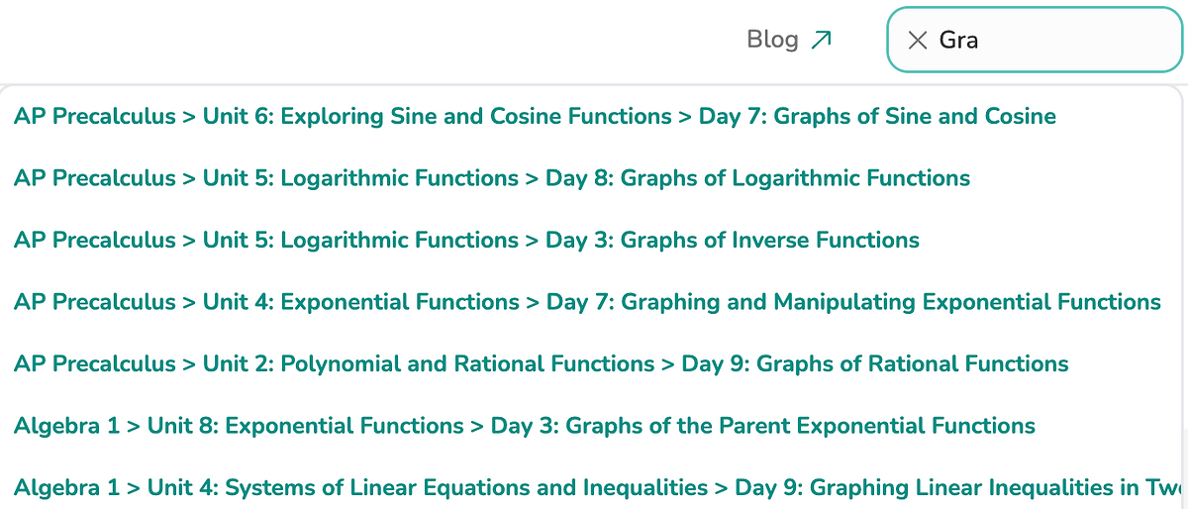Click the arrow icon beside Blog
Viewport: 1188px width, 509px height.
click(821, 40)
